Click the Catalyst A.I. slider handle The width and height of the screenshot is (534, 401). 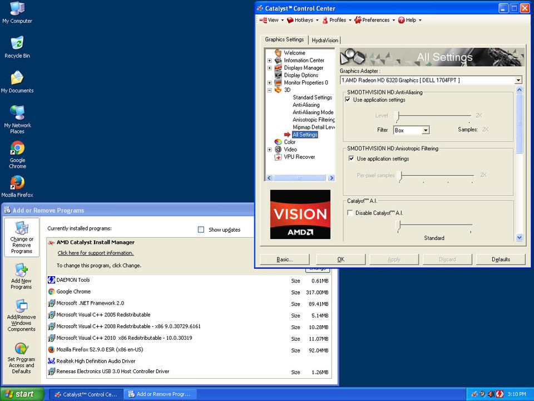pyautogui.click(x=398, y=225)
